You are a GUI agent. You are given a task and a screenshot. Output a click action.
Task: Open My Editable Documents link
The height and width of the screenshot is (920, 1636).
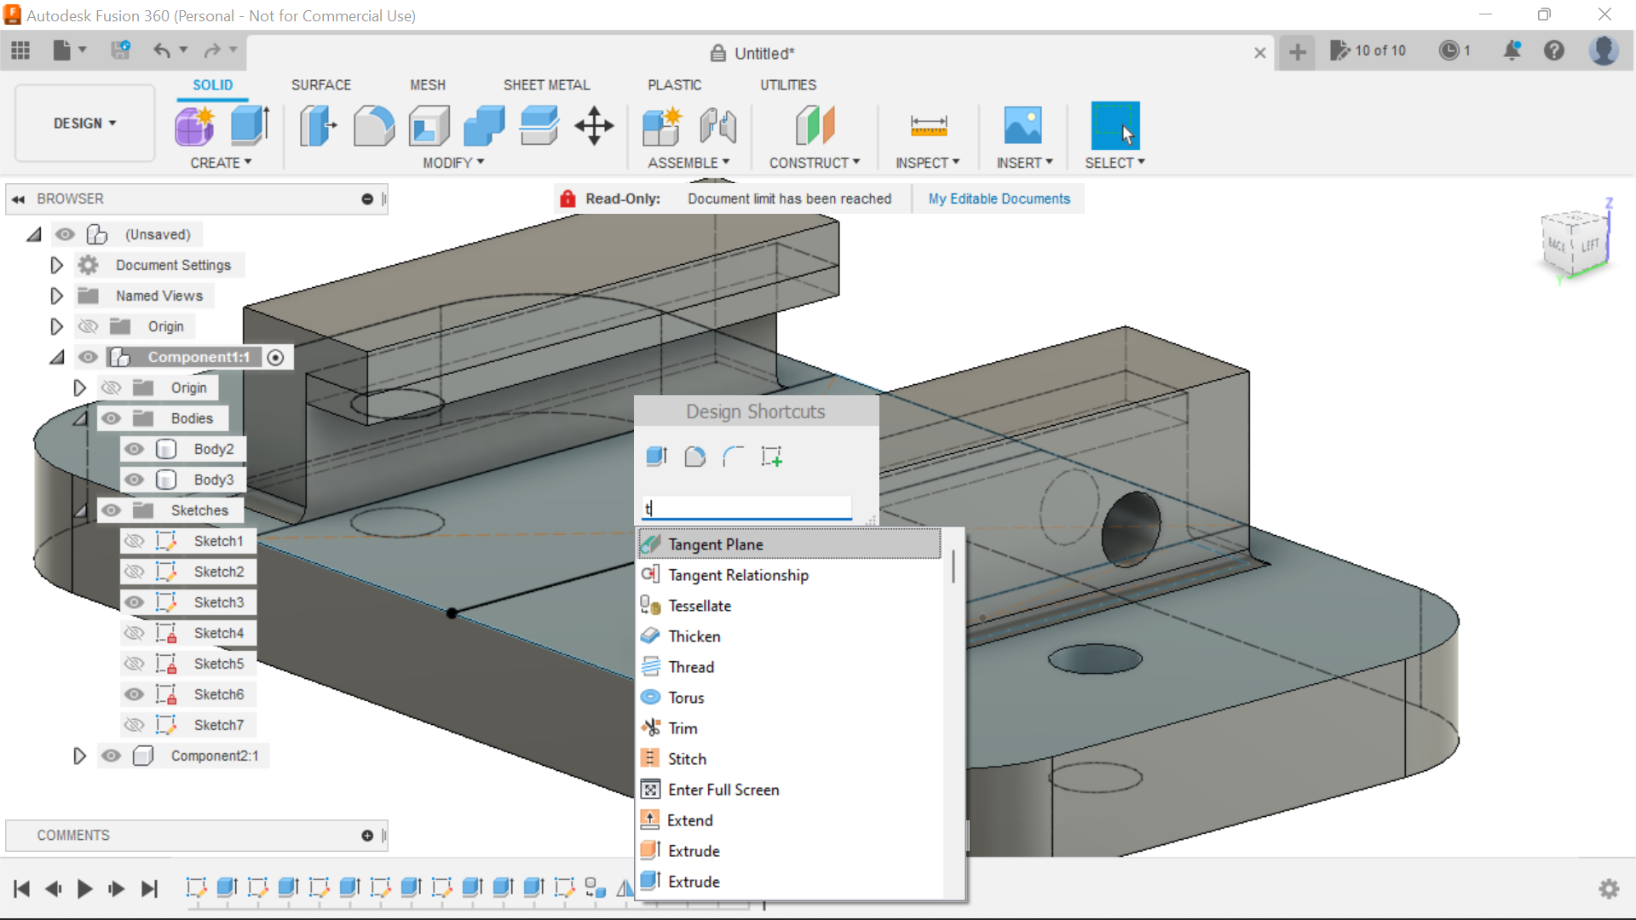pos(999,198)
